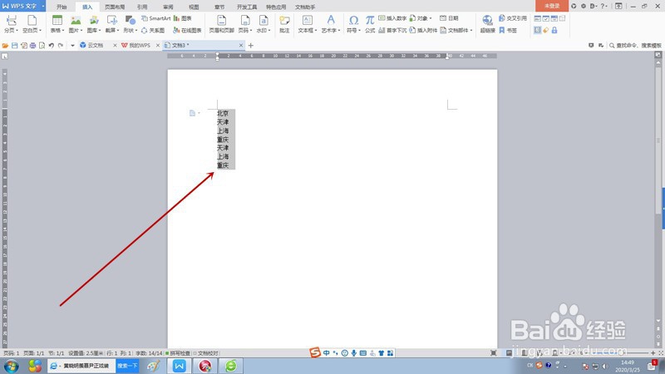
Task: Insert a comment (批注)
Action: [284, 23]
